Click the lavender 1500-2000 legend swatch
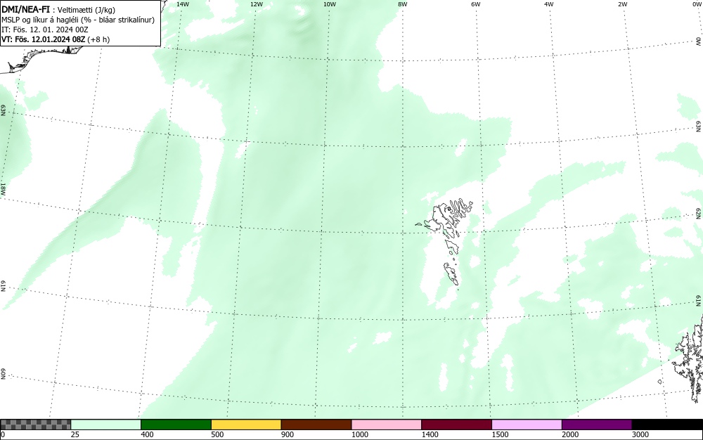The image size is (703, 440). (x=527, y=425)
